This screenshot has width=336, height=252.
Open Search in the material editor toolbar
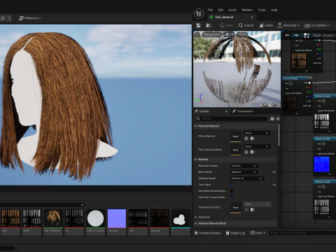(246, 25)
